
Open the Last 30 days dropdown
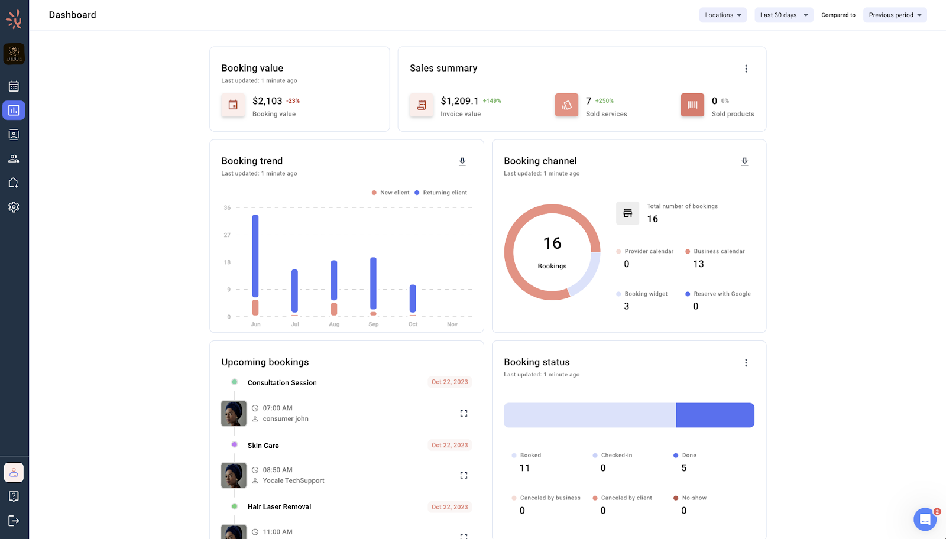[783, 15]
